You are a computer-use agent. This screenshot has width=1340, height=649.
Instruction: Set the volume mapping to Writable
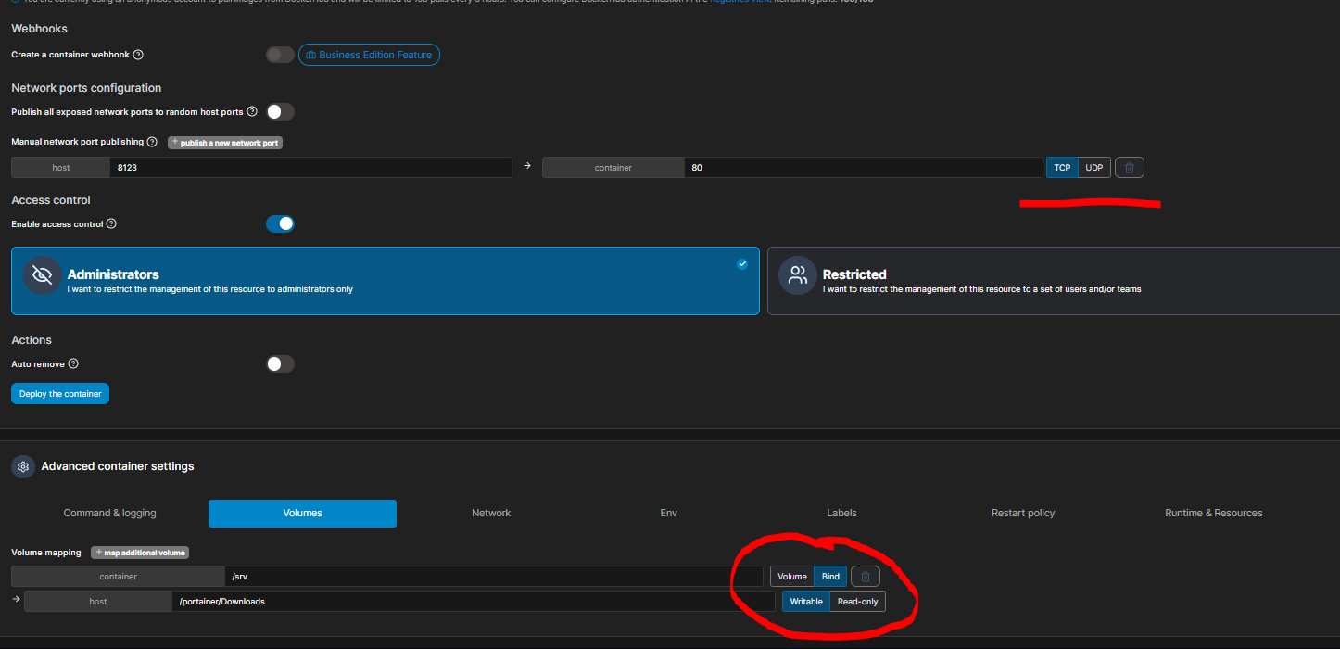806,602
